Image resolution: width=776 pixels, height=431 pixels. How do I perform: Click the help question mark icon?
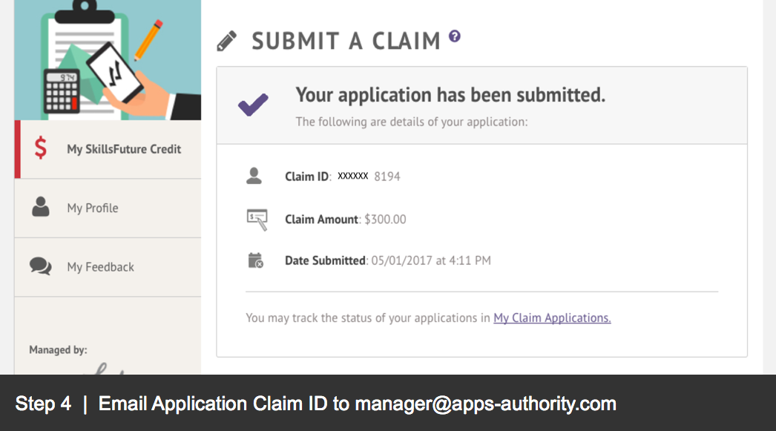[454, 36]
